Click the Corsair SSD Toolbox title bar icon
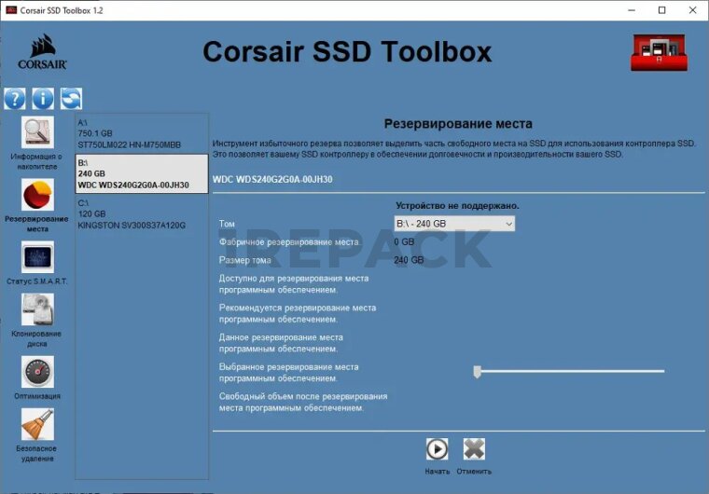The width and height of the screenshot is (709, 494). pos(11,10)
